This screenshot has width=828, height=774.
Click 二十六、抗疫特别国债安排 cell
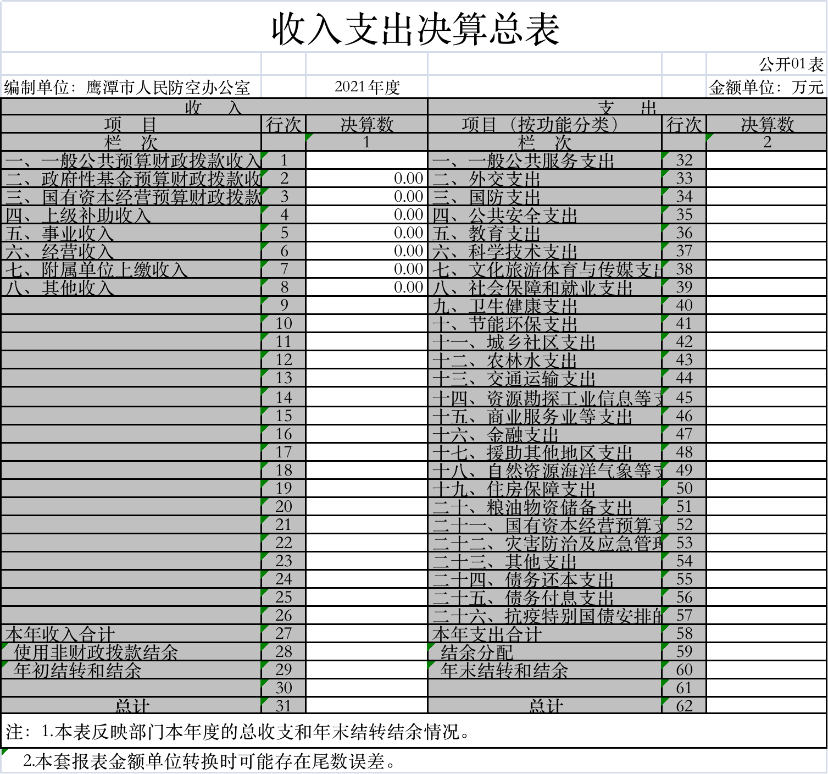coord(545,616)
